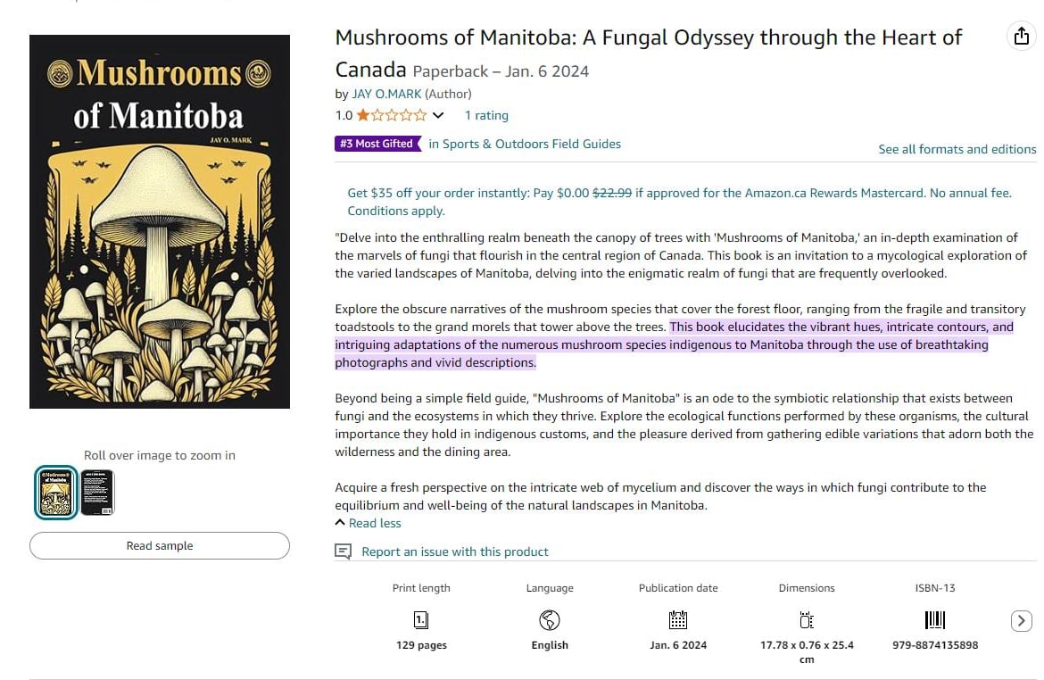Select the back cover thumbnail
Screen dimensions: 1044x680
point(97,492)
